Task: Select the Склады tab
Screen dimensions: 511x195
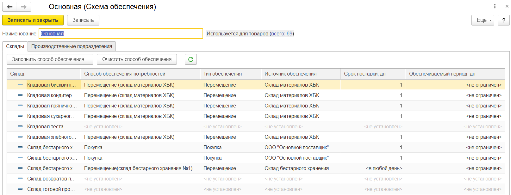Action: coord(15,46)
